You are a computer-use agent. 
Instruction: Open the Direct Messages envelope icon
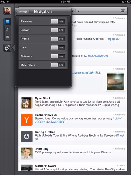8,37
